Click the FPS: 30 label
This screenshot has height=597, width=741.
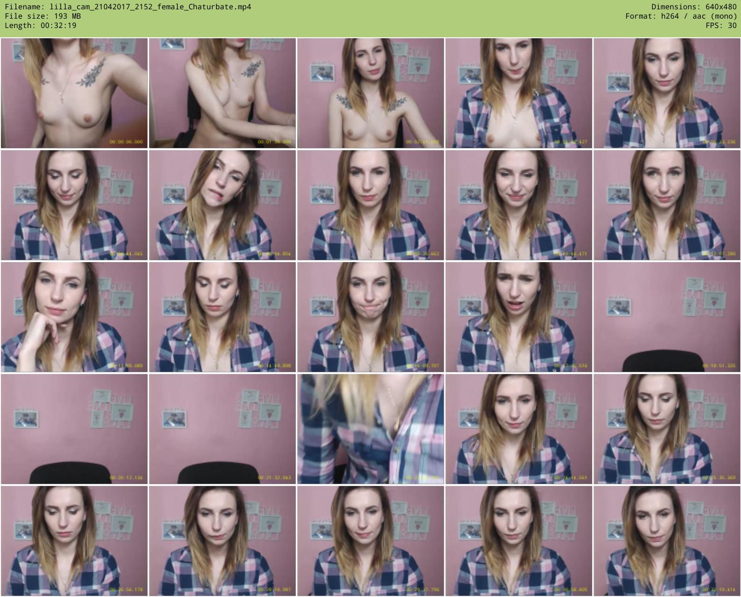click(x=721, y=26)
